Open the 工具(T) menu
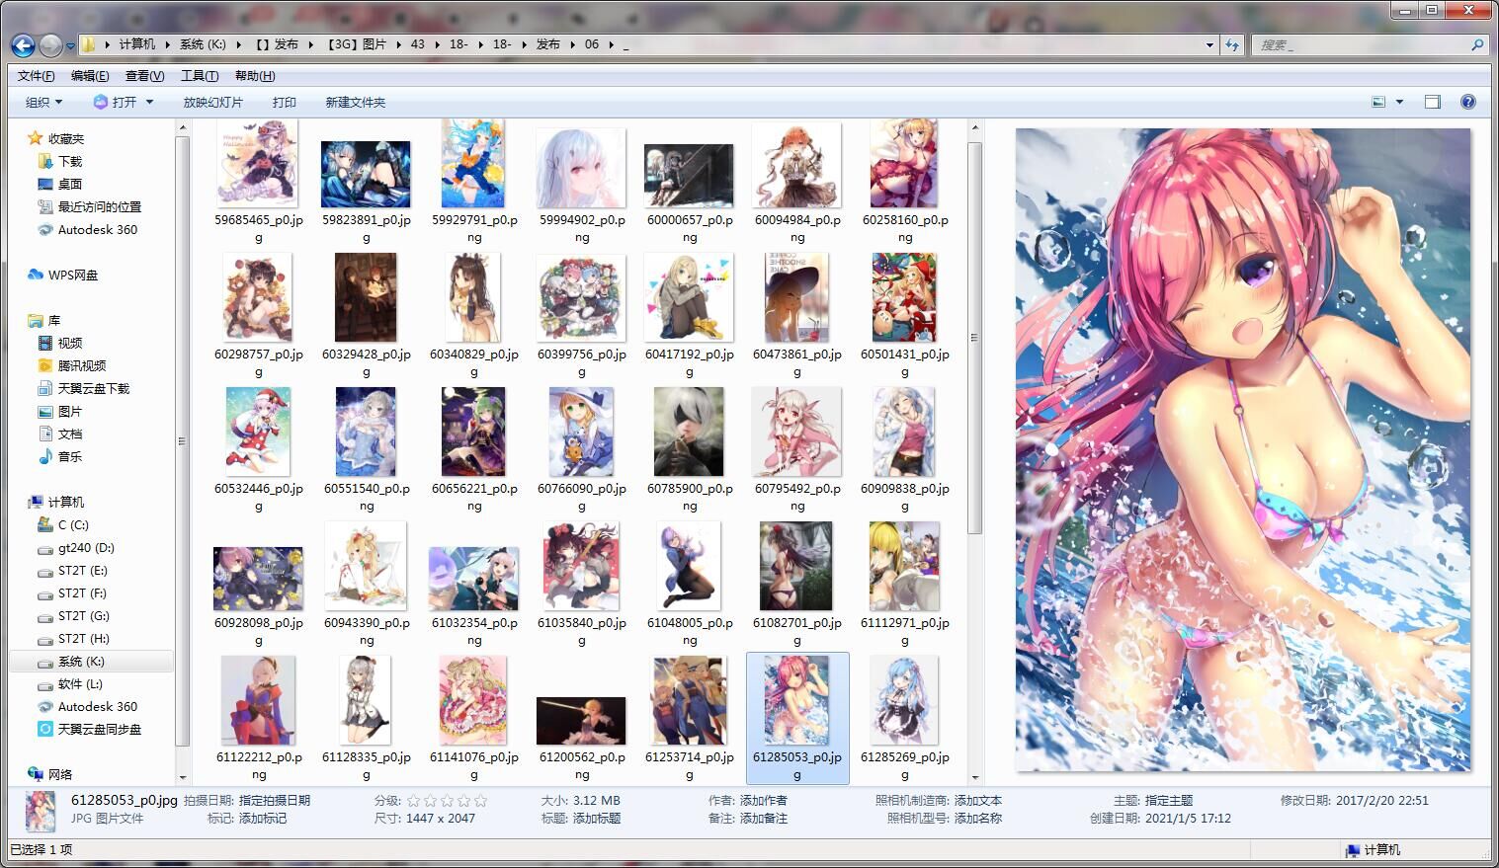The image size is (1499, 868). pos(199,76)
